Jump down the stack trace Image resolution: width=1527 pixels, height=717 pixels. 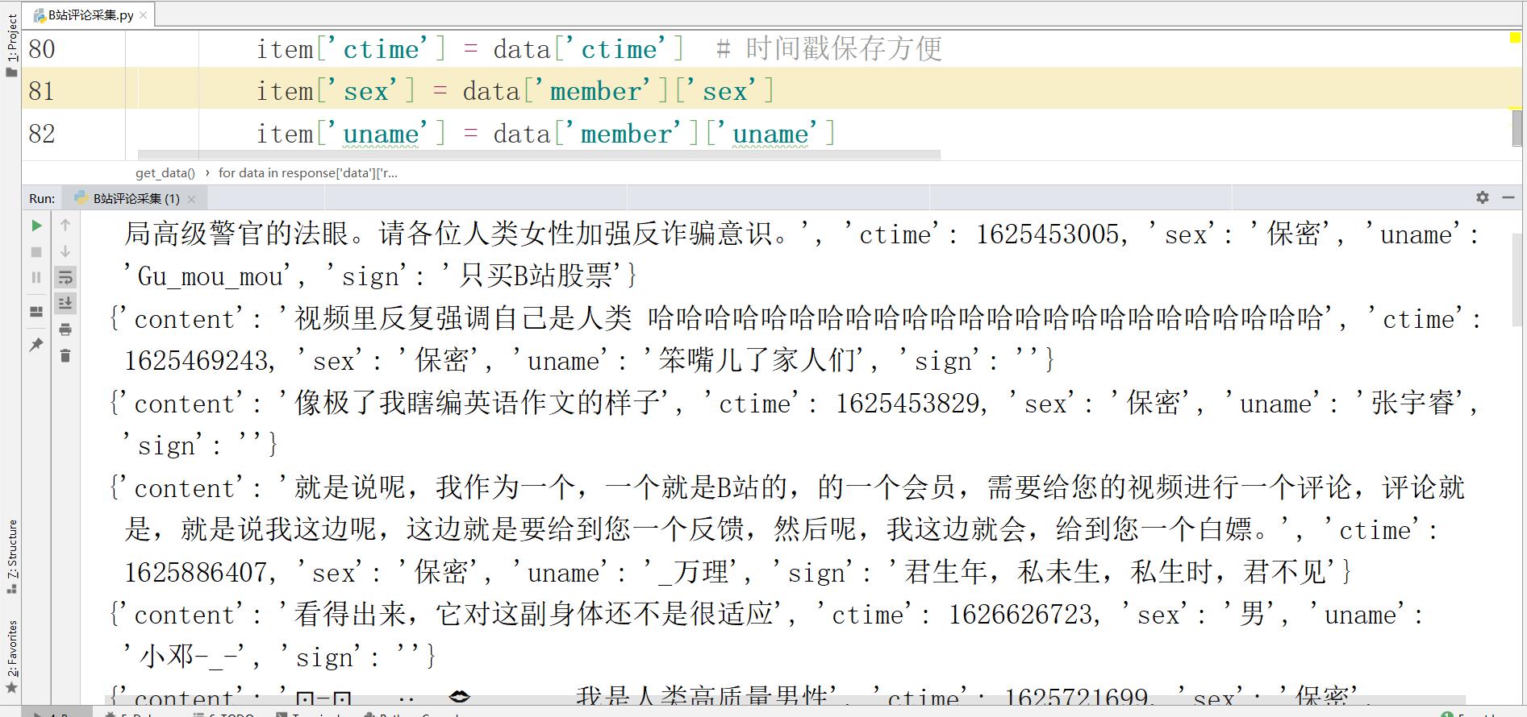click(x=65, y=251)
